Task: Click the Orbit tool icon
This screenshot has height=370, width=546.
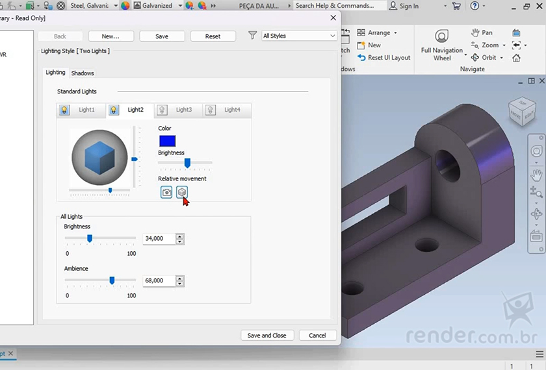Action: click(x=475, y=57)
